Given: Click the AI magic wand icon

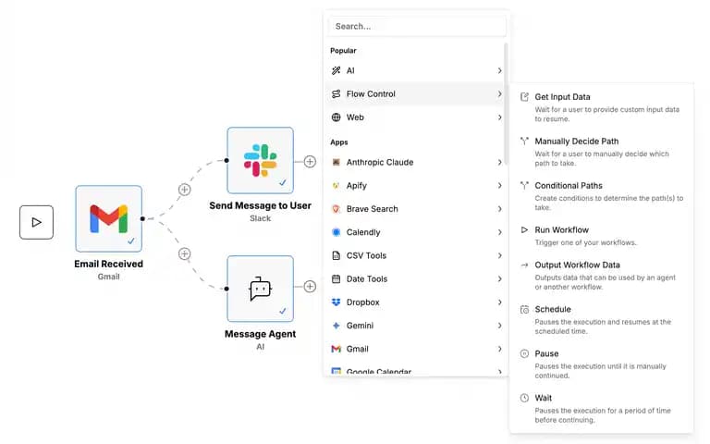Looking at the screenshot, I should pyautogui.click(x=336, y=70).
